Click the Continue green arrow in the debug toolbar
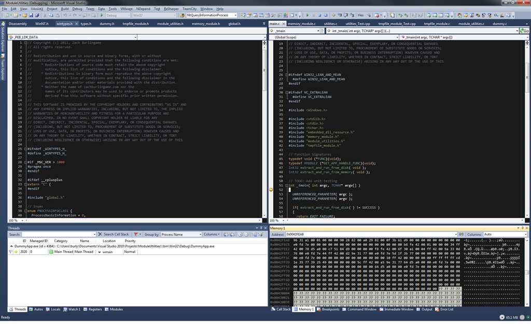Viewport: 531px width, 332px height. [307, 15]
